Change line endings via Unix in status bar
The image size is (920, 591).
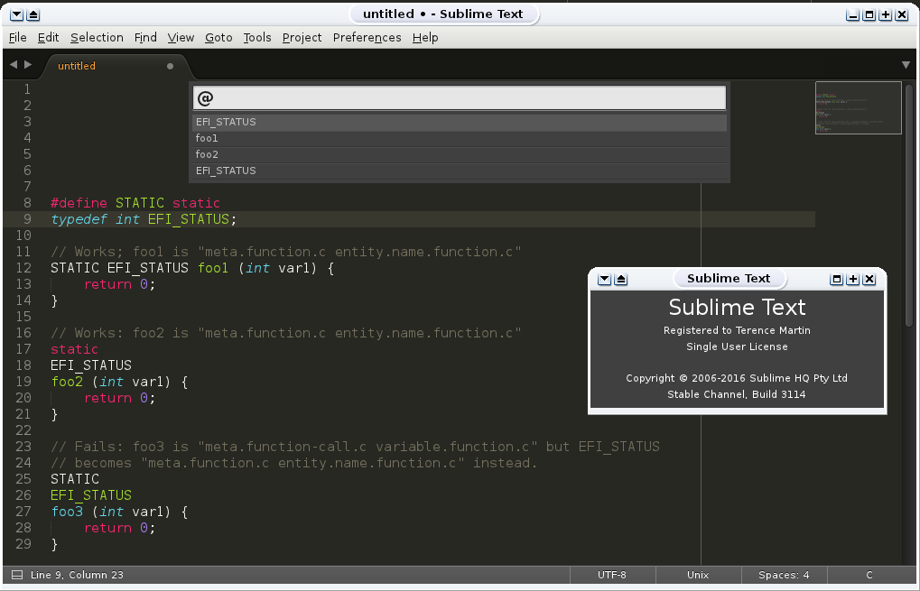pos(698,575)
